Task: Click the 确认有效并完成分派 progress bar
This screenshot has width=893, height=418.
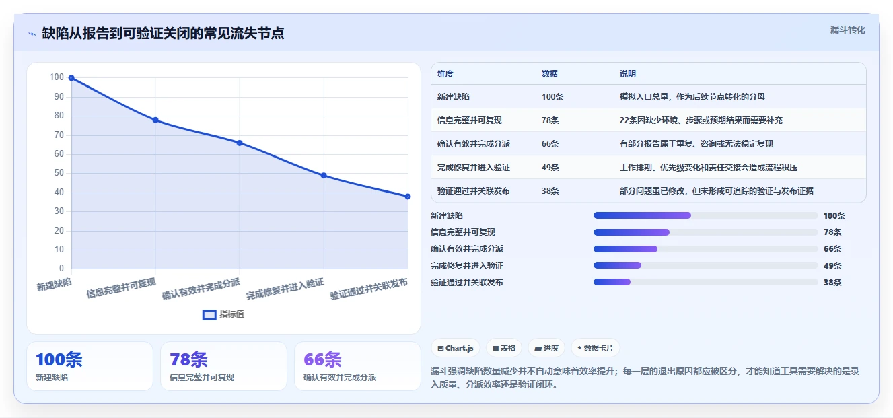Action: coord(706,249)
